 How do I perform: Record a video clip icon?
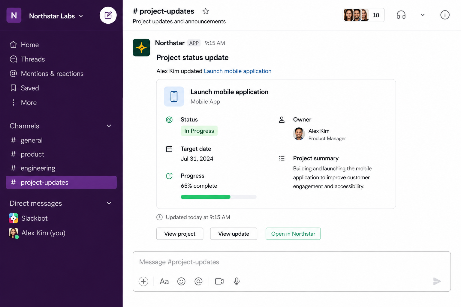(219, 281)
